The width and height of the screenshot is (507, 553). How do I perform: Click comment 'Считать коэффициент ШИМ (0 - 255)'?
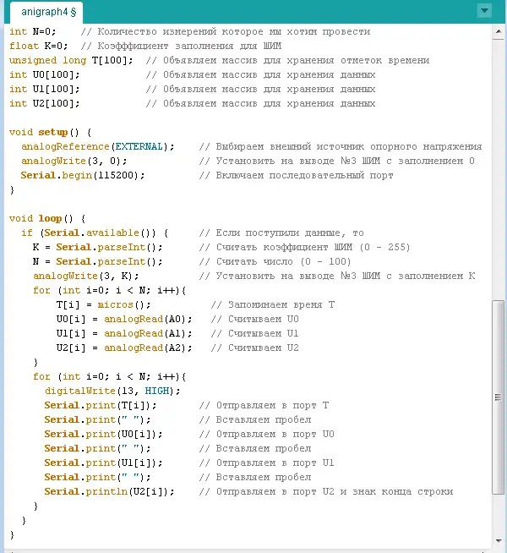coord(313,248)
